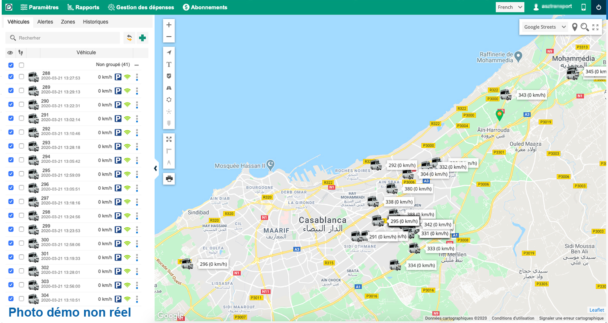Print the map with printer icon
The image size is (608, 323).
pos(169,179)
